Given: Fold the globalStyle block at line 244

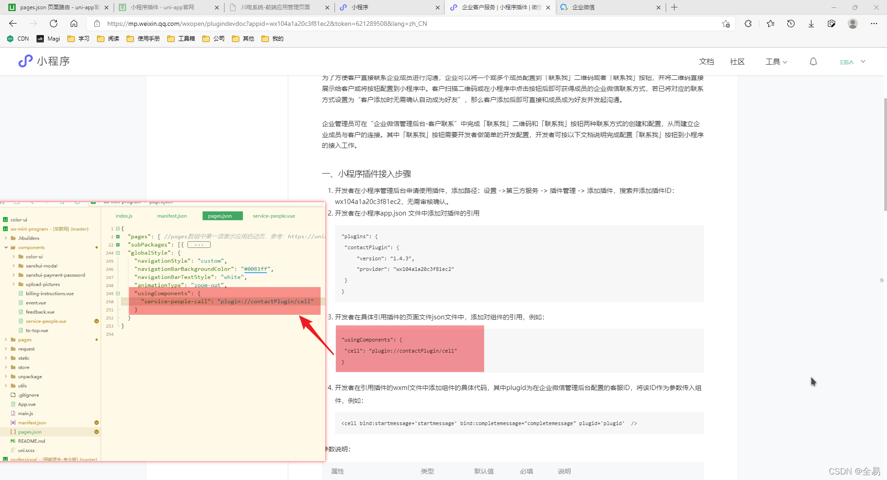Looking at the screenshot, I should pyautogui.click(x=118, y=253).
